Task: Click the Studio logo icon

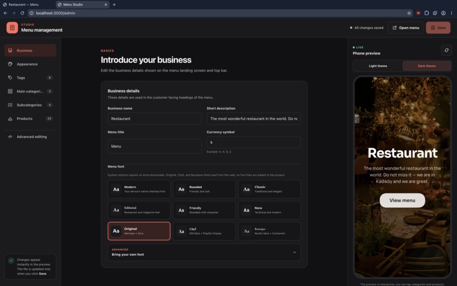Action: point(12,28)
